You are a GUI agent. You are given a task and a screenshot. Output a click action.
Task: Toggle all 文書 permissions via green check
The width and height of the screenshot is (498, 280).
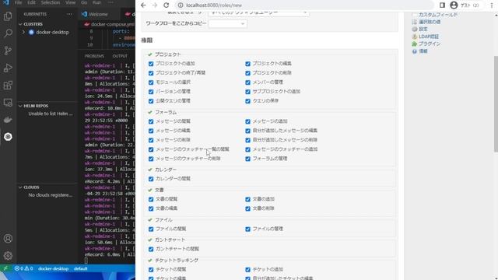tap(150, 190)
